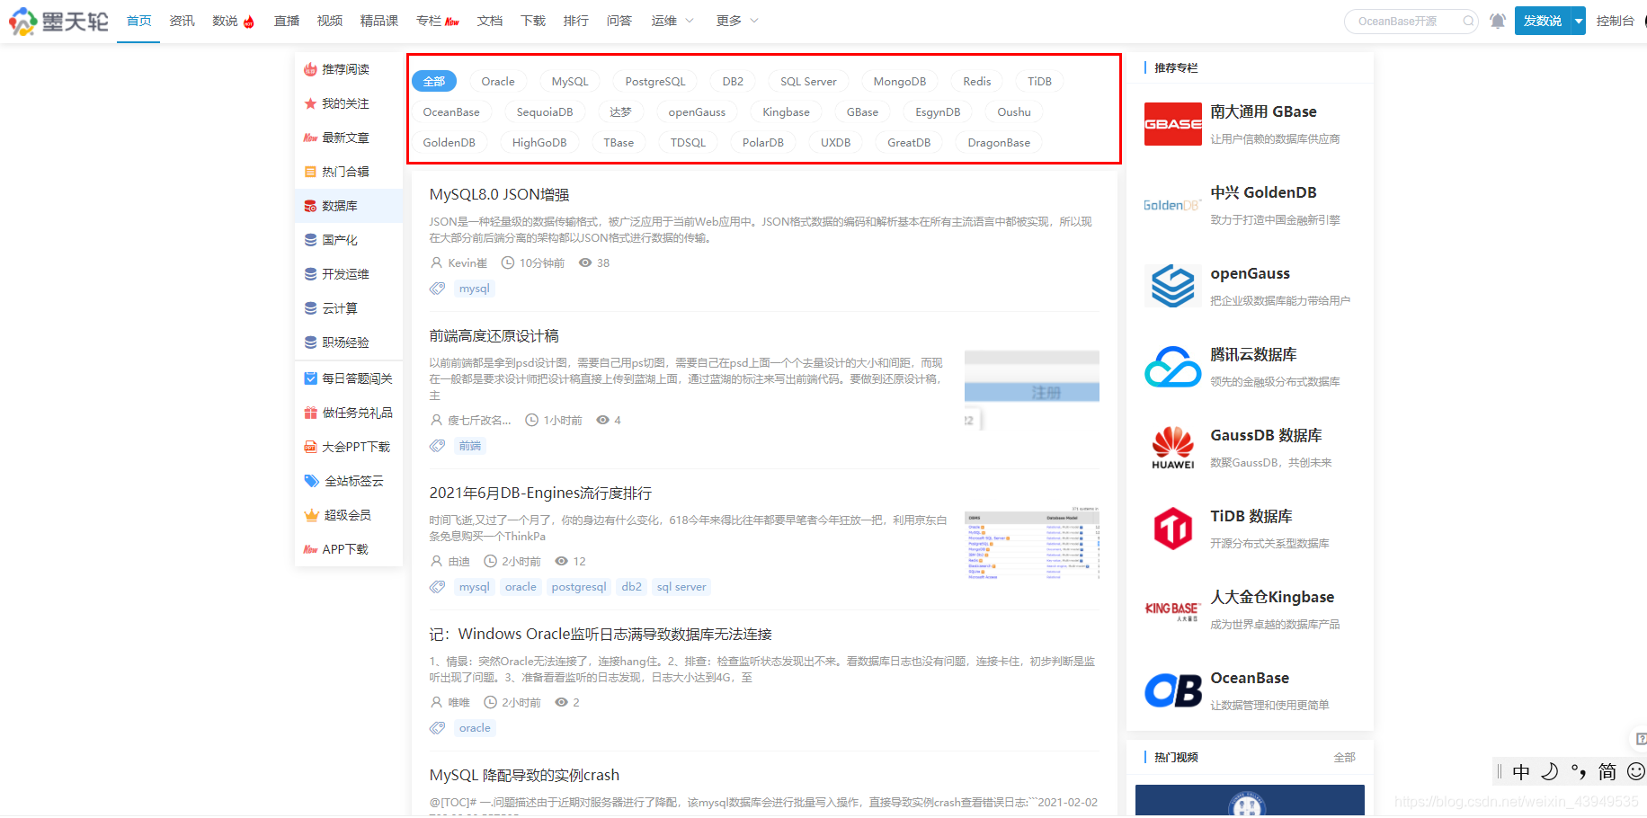1647x818 pixels.
Task: Open 大会PPT下载 sidebar item
Action: pyautogui.click(x=348, y=447)
